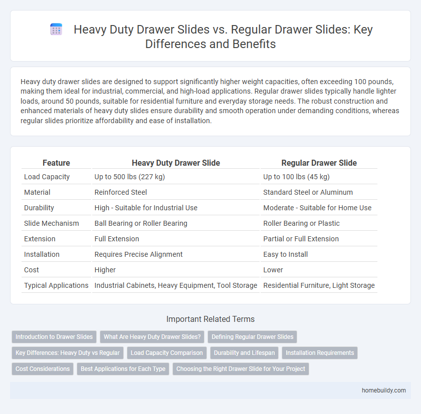Open the What Are Heavy Duty Drawer Slides? tag
The height and width of the screenshot is (414, 421).
pyautogui.click(x=152, y=337)
